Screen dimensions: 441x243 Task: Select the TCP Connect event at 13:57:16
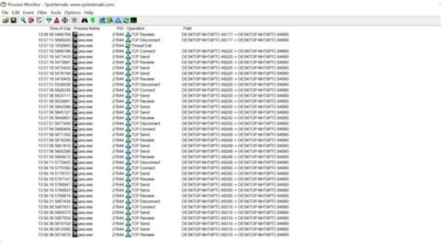(164, 51)
